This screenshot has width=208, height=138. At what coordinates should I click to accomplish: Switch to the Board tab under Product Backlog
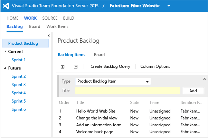click(99, 55)
